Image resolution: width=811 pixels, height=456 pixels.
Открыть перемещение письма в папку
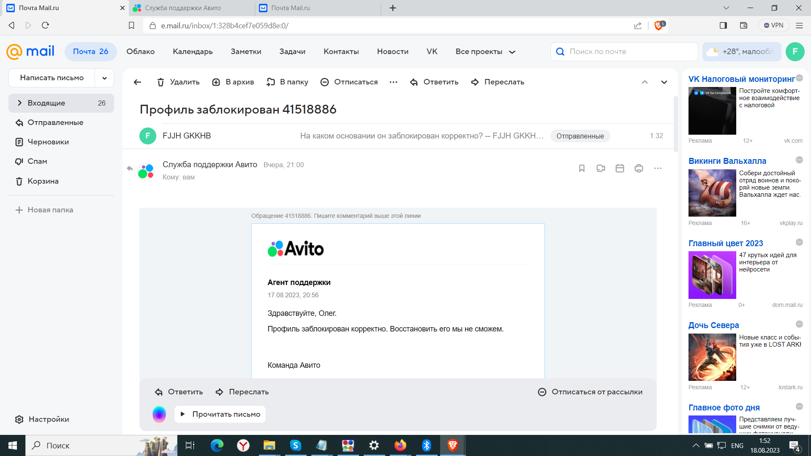(287, 82)
